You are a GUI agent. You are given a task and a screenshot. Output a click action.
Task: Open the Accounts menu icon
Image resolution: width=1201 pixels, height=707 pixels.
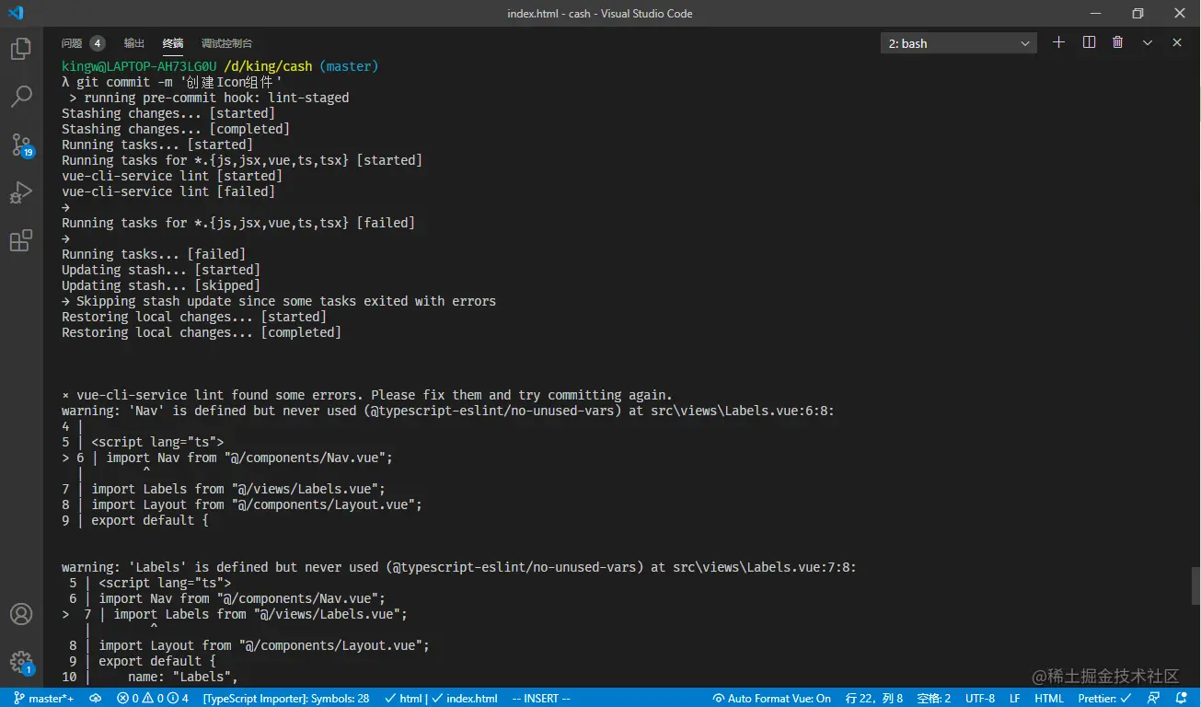pos(20,614)
